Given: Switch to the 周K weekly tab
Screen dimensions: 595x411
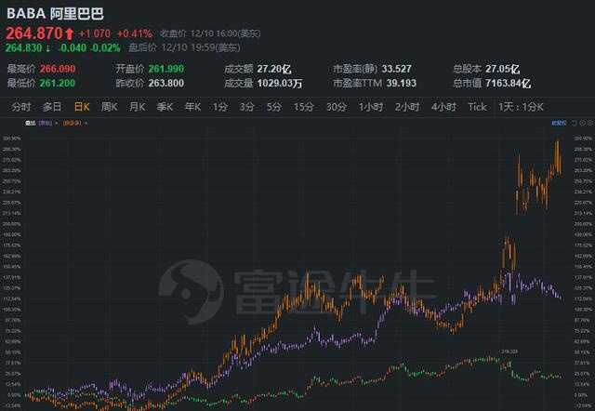Looking at the screenshot, I should pyautogui.click(x=110, y=107).
